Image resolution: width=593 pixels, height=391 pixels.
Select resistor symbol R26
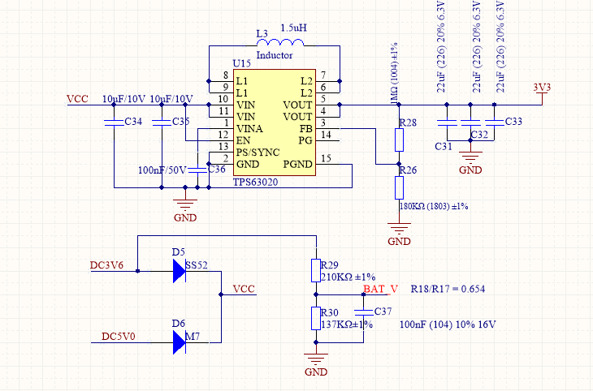(399, 187)
